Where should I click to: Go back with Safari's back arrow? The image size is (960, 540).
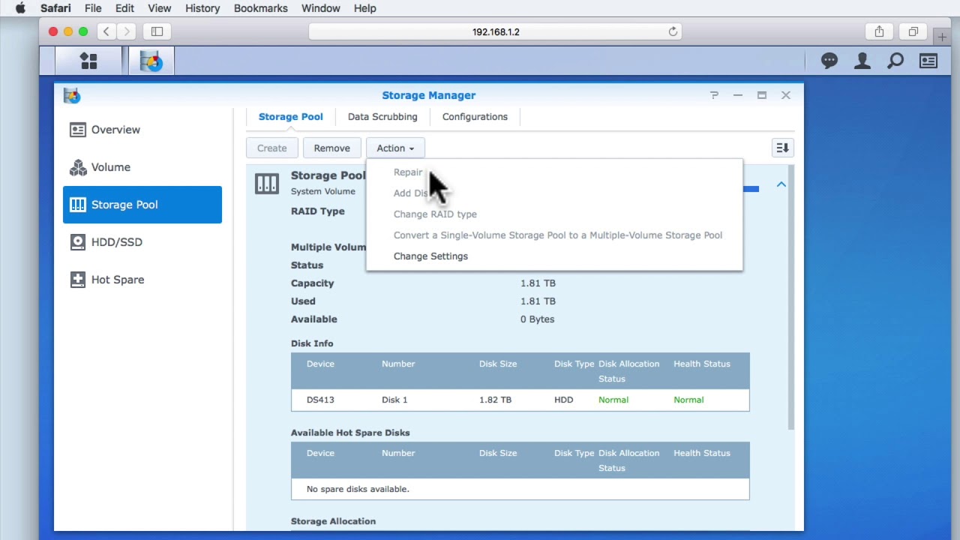click(x=106, y=31)
